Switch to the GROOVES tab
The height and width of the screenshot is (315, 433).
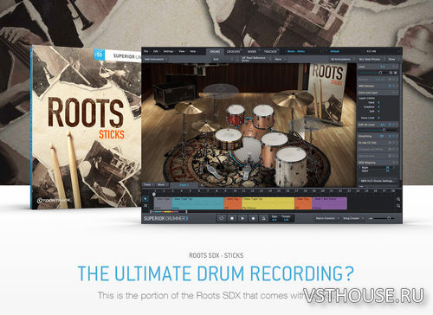233,52
